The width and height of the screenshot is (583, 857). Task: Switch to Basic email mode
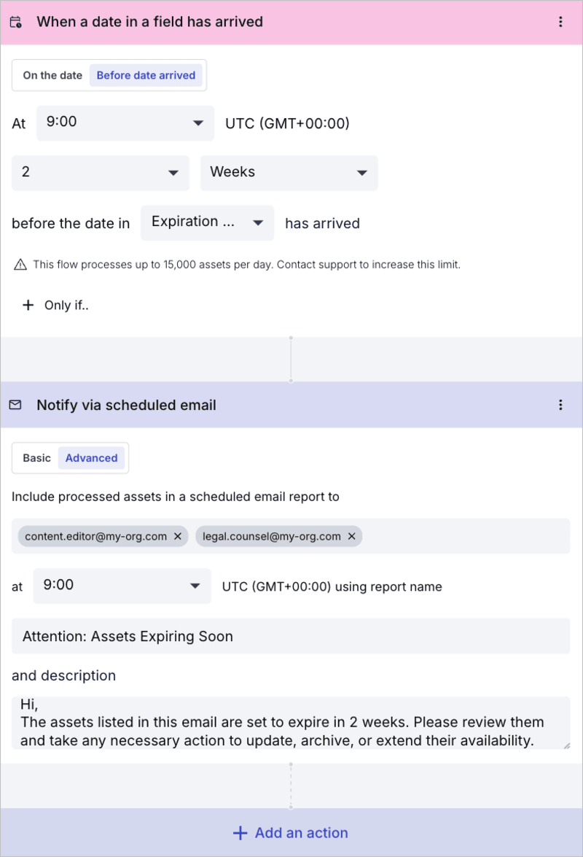tap(36, 458)
